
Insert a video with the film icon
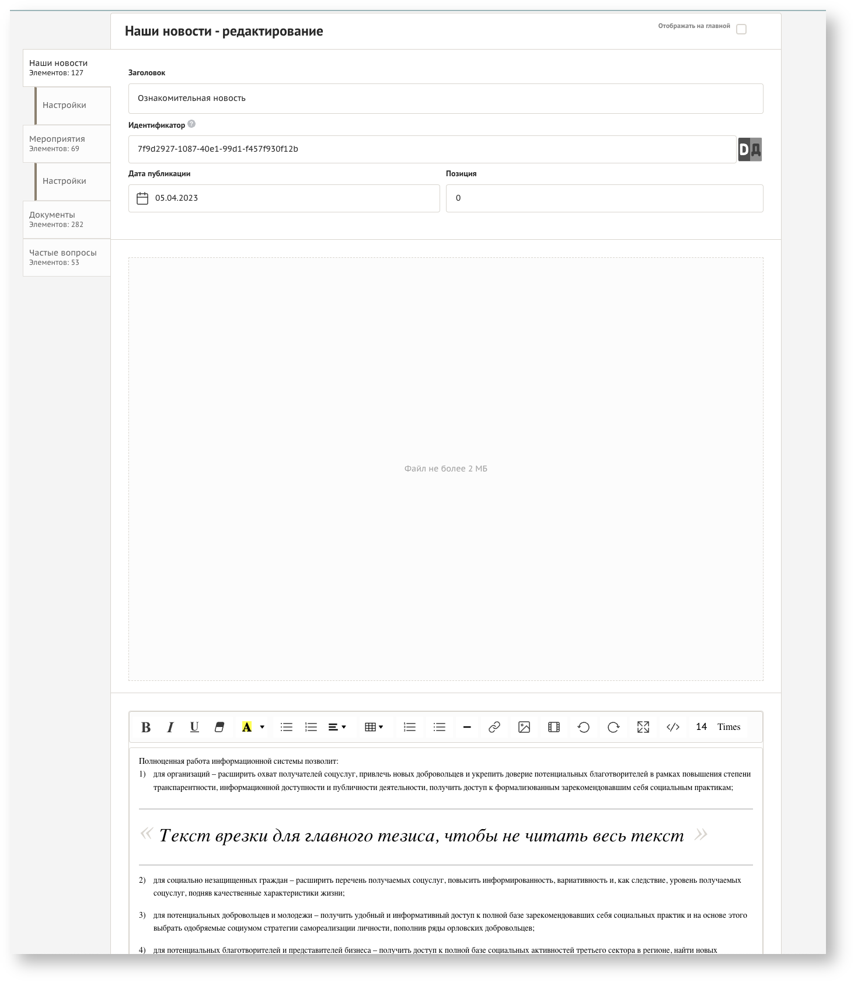pos(554,727)
